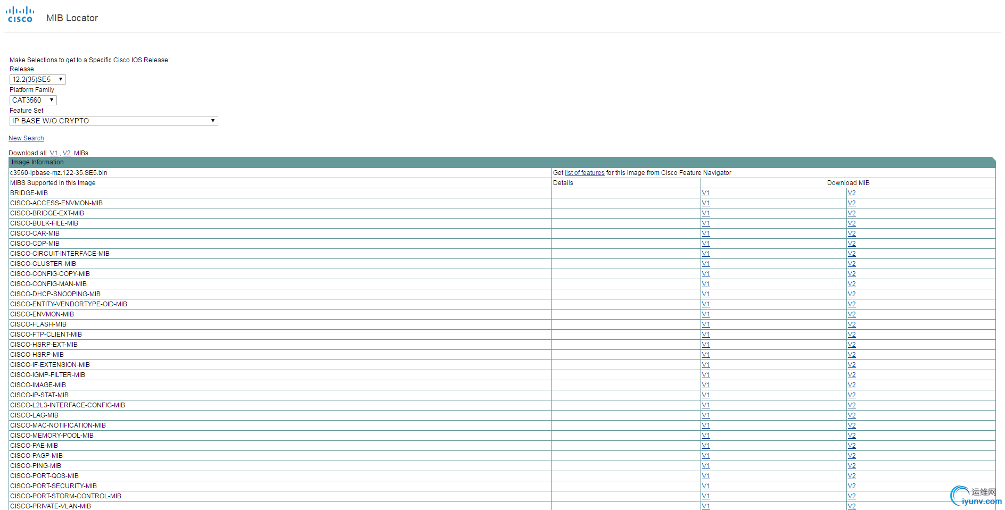This screenshot has height=510, width=1005.
Task: Download V2 of CISCO-HSRP-EXT-MIB
Action: tap(852, 345)
